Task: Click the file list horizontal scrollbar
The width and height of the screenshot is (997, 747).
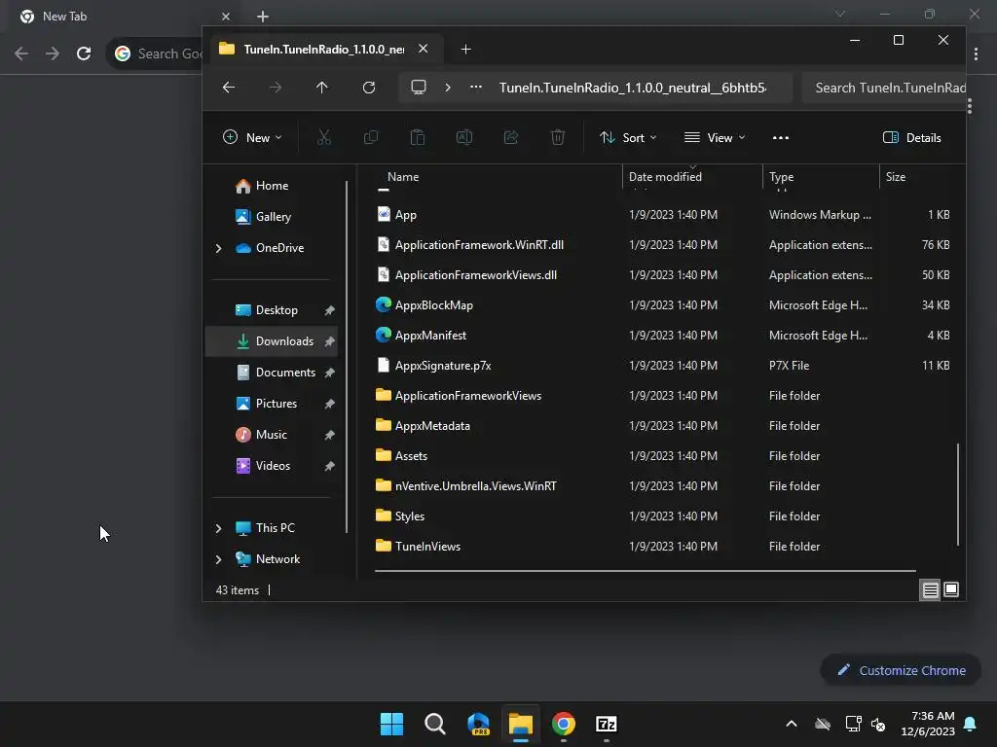Action: click(646, 571)
